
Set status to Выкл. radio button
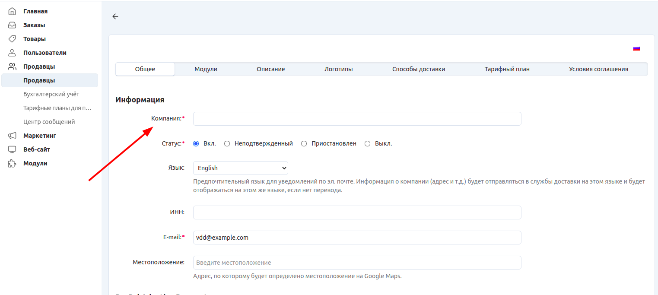click(x=368, y=144)
